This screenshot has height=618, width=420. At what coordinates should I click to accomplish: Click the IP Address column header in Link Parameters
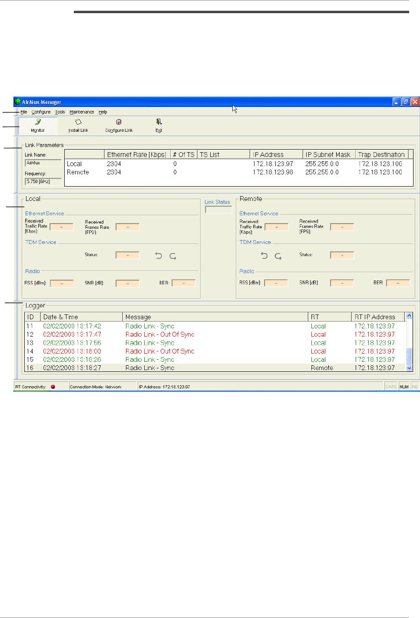(x=276, y=154)
